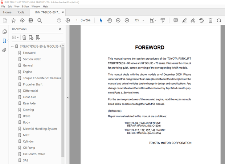Jump to Engine bookmark
225x164 pixels.
[x=28, y=72]
